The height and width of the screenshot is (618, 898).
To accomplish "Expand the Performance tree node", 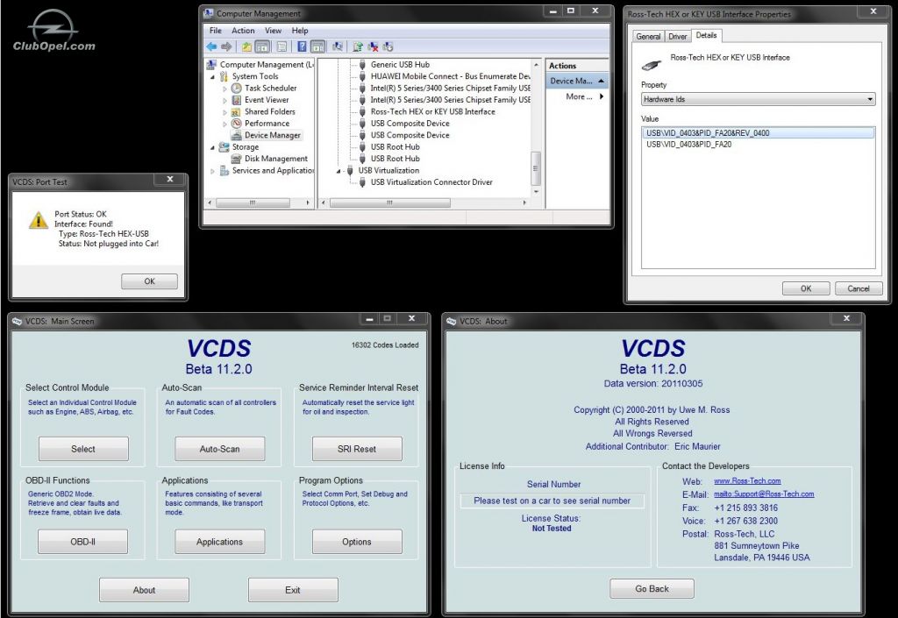I will pyautogui.click(x=225, y=124).
